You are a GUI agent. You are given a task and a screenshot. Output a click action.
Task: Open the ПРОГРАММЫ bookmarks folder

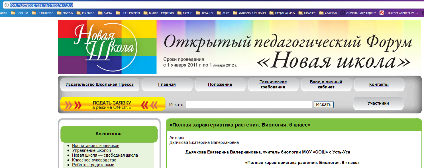(128, 13)
